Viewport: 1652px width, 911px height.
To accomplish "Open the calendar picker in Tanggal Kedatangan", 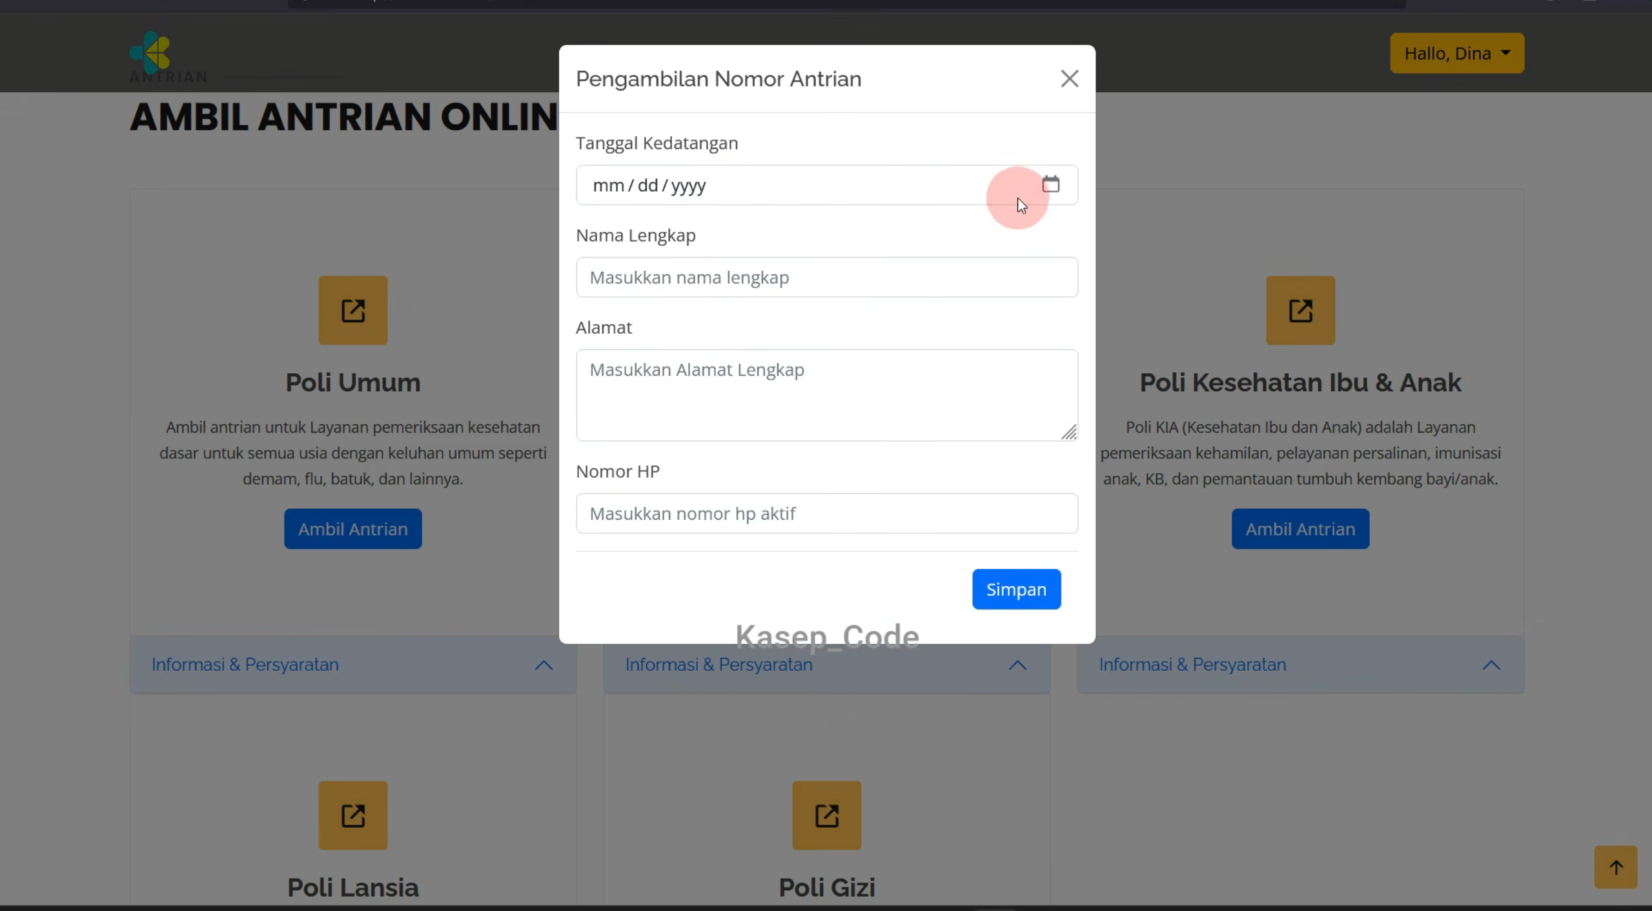I will click(x=1050, y=185).
